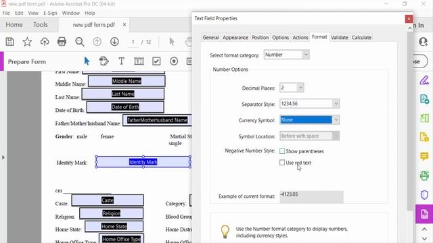433x243 pixels.
Task: Close the Text Field Properties dialog
Action: [x=409, y=19]
